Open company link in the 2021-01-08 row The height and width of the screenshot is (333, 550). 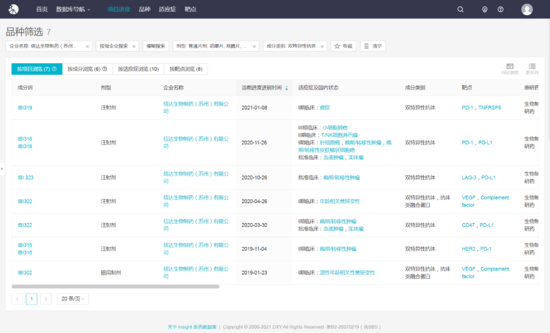(196, 107)
